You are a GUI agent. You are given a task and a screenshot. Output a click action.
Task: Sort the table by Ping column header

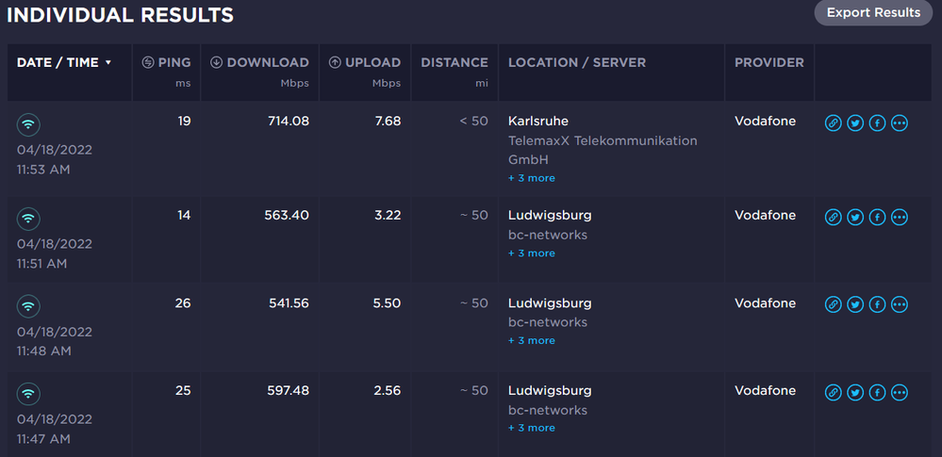[167, 63]
